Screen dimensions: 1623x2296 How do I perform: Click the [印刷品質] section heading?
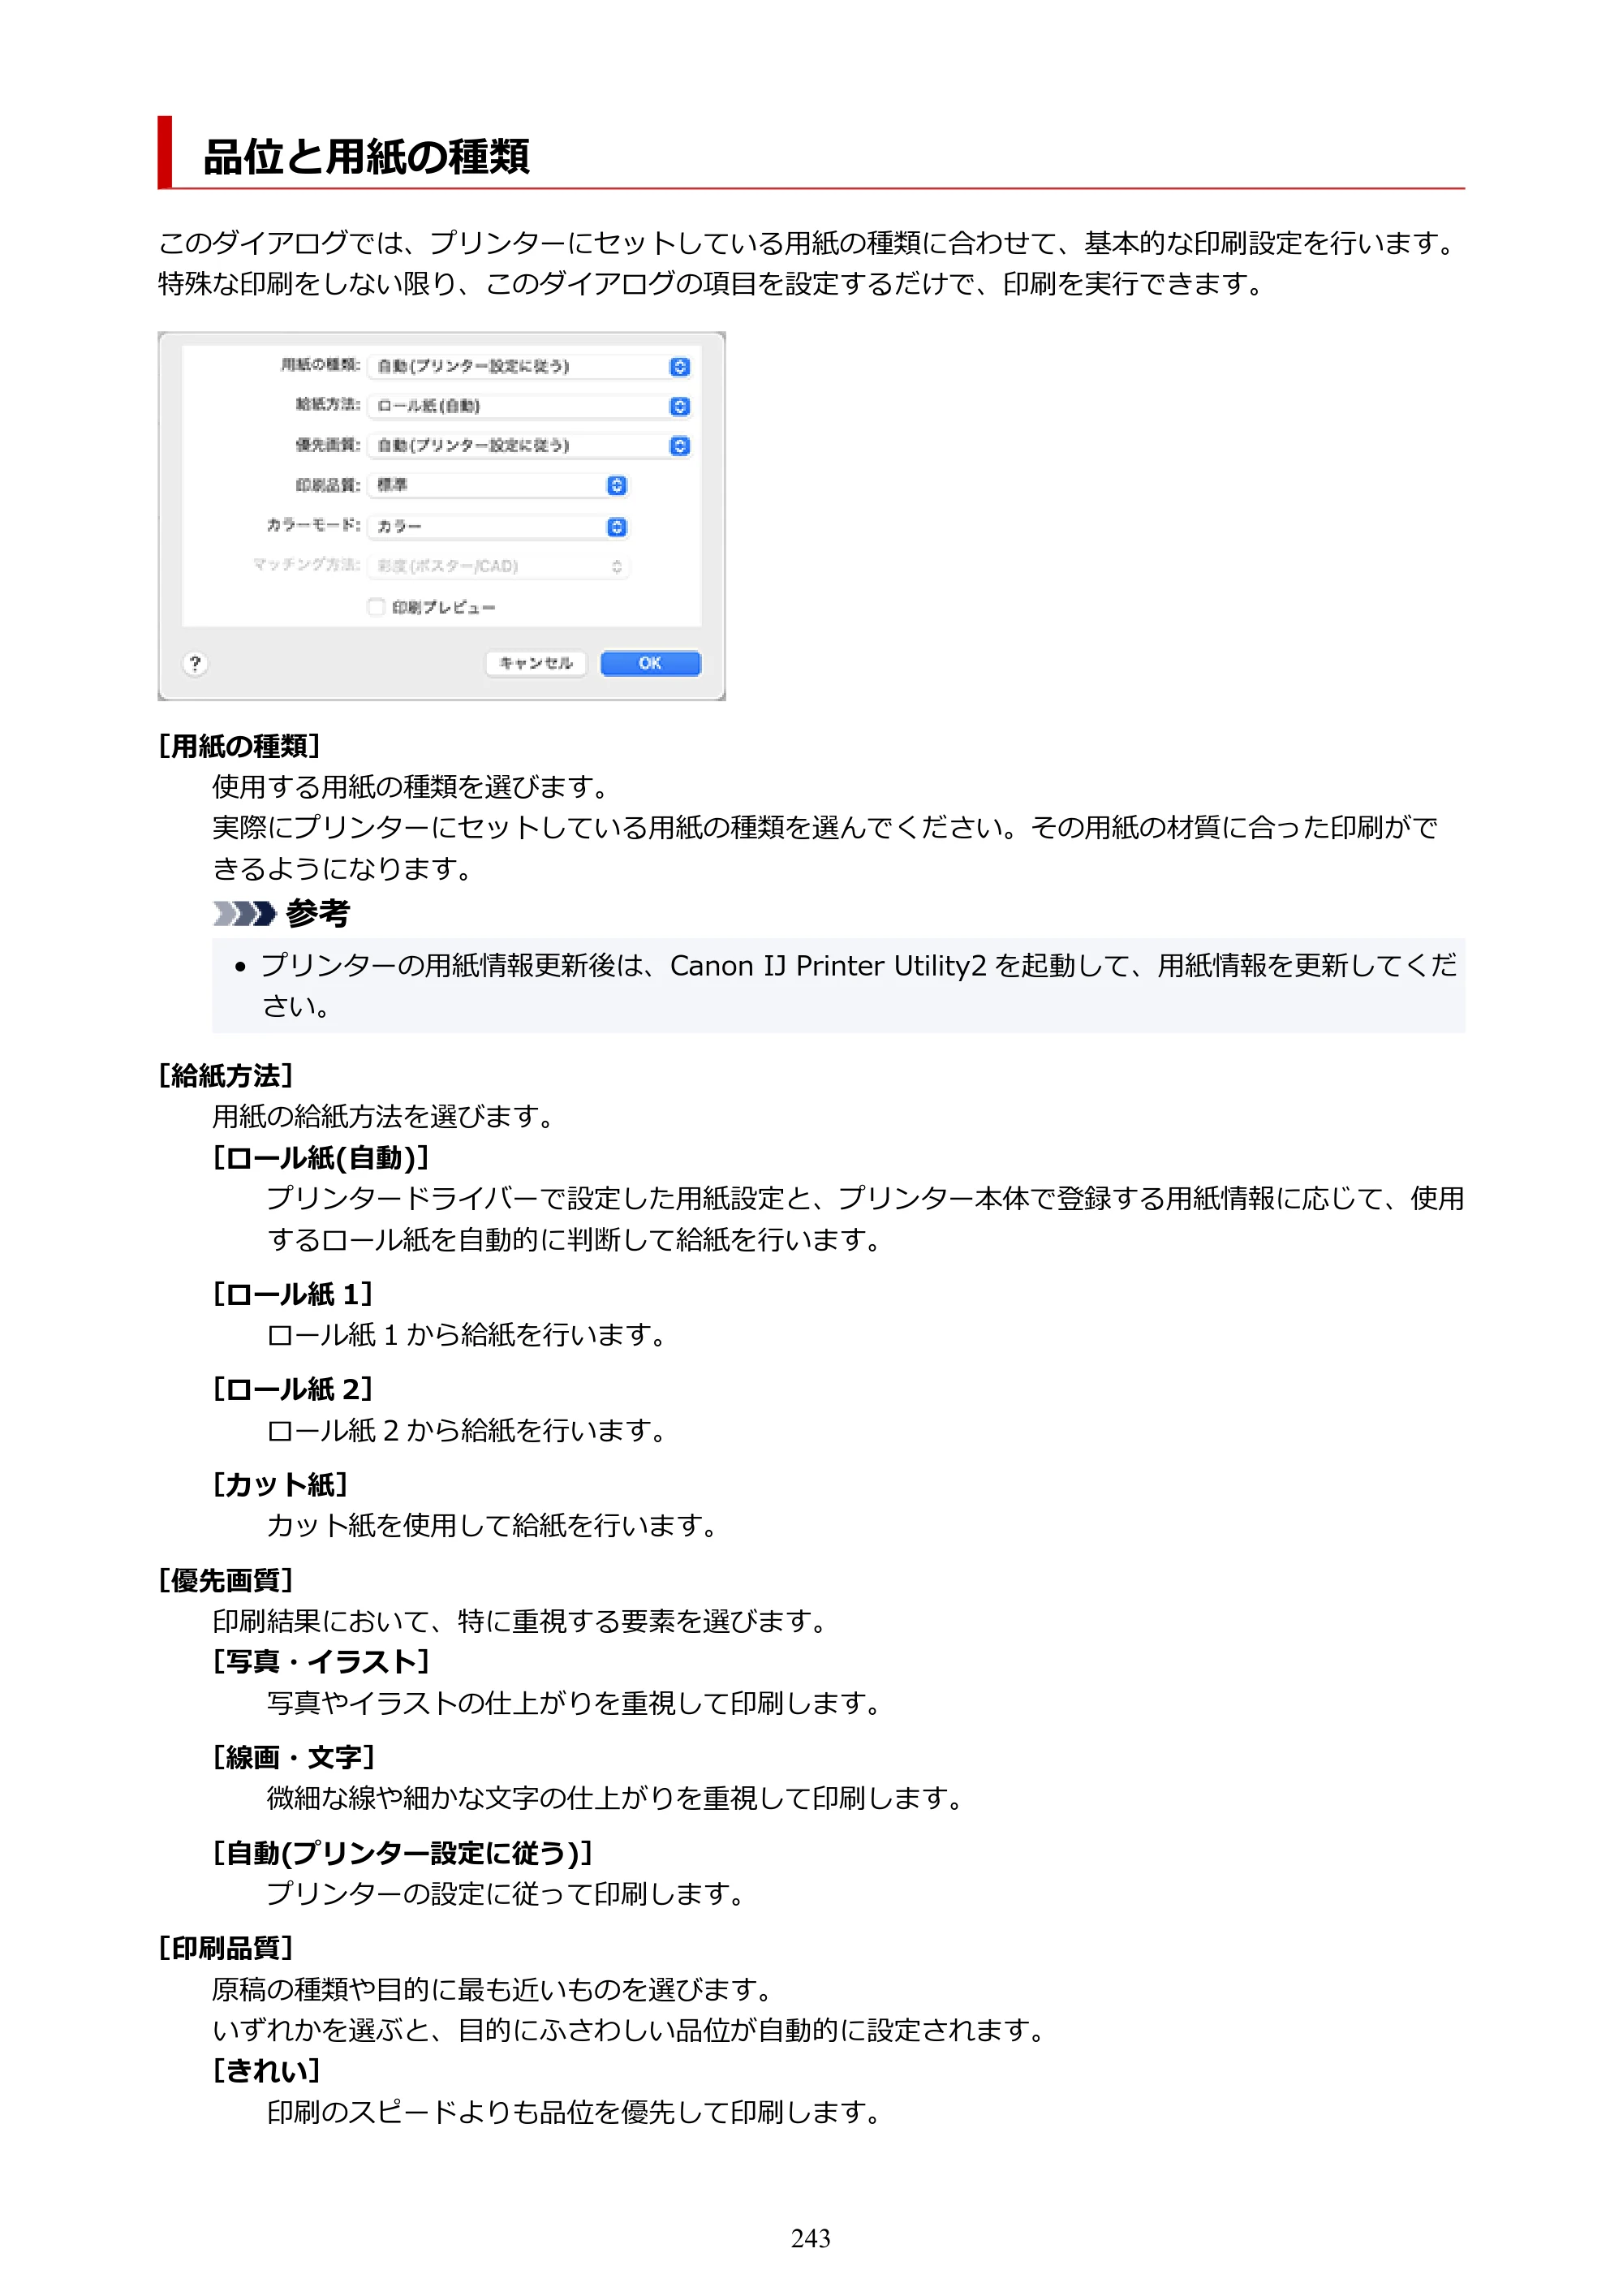pos(226,1948)
